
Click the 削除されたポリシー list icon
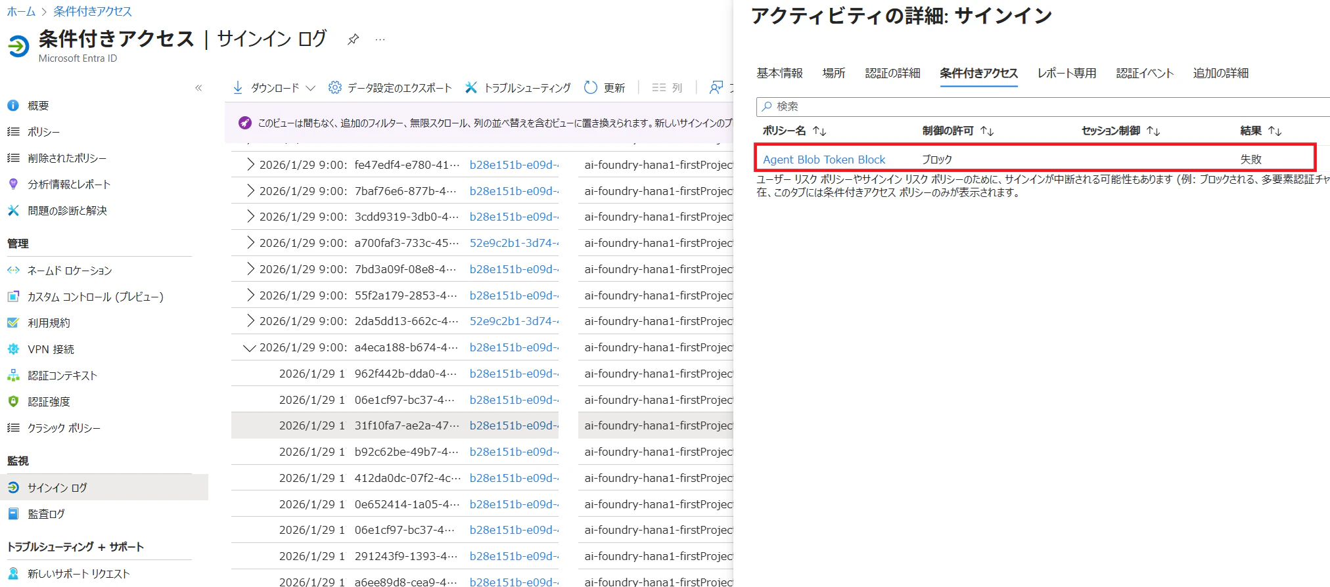(13, 158)
